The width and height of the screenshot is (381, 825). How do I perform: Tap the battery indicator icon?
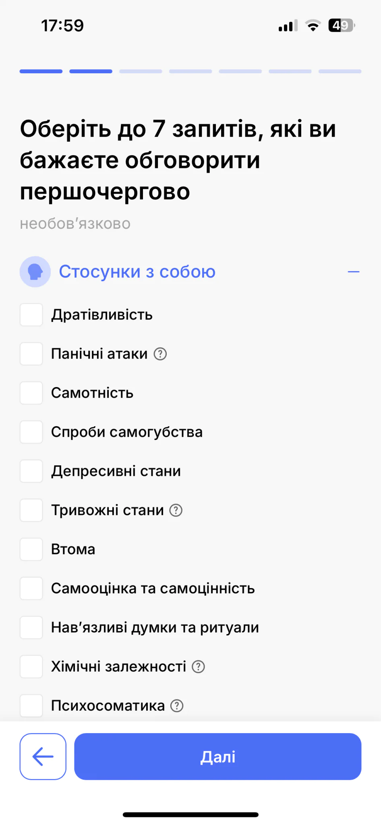[x=341, y=26]
